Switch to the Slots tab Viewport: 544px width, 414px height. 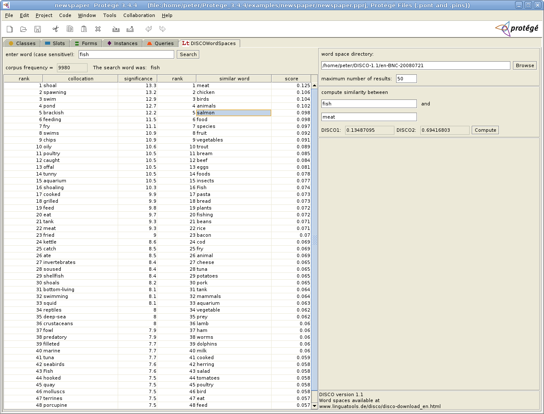click(x=55, y=43)
